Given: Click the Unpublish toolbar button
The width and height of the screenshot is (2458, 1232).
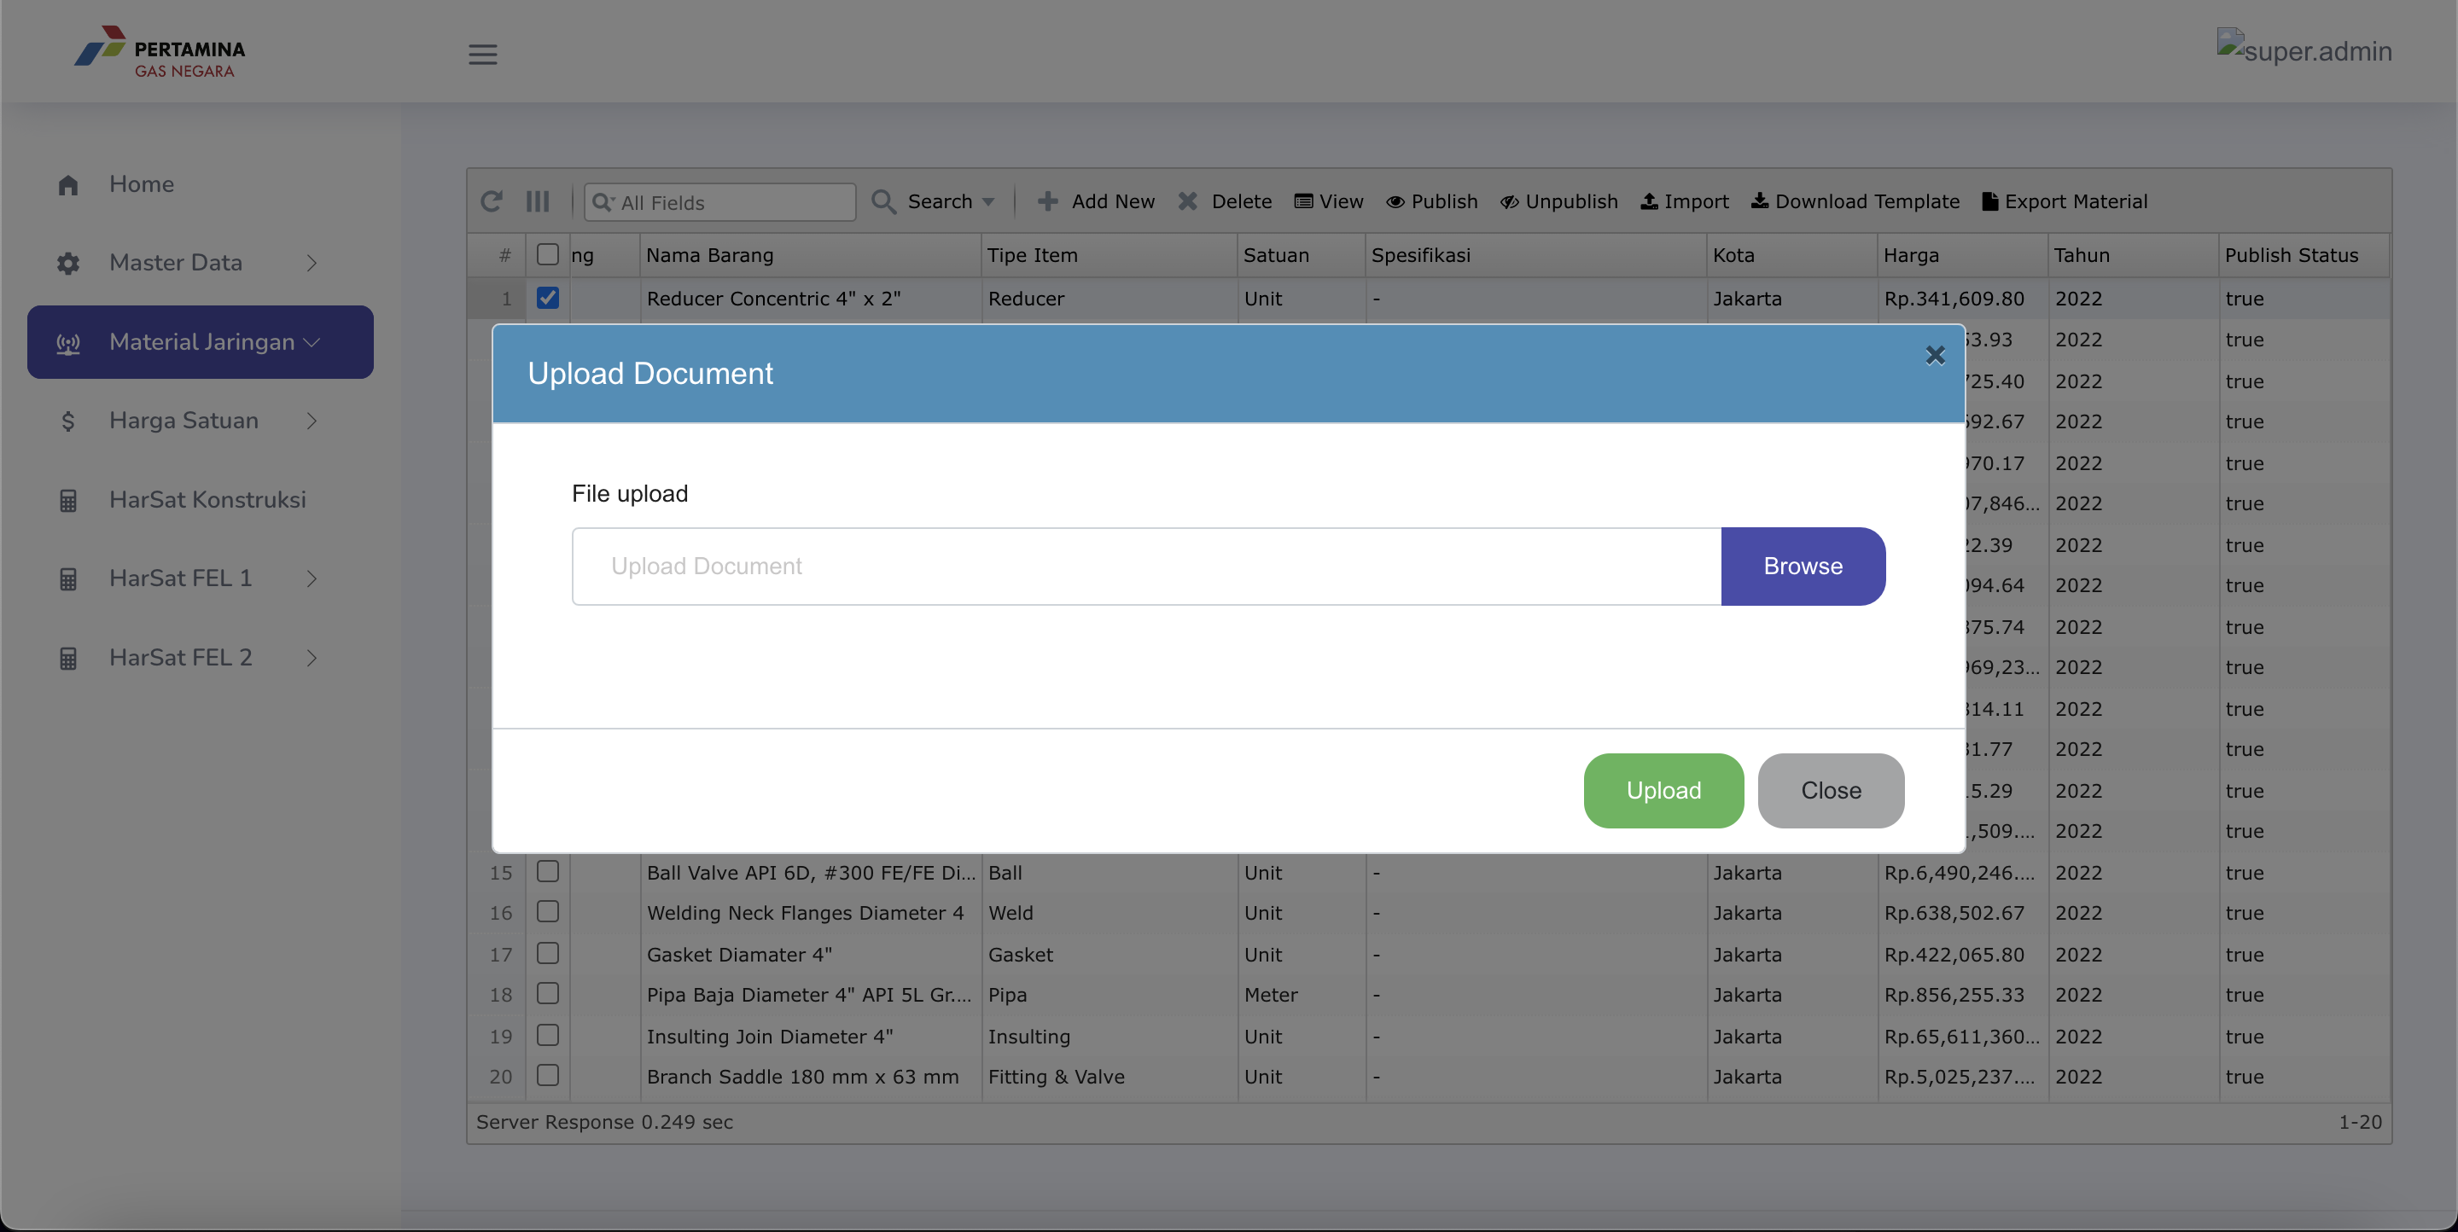Looking at the screenshot, I should (1558, 201).
